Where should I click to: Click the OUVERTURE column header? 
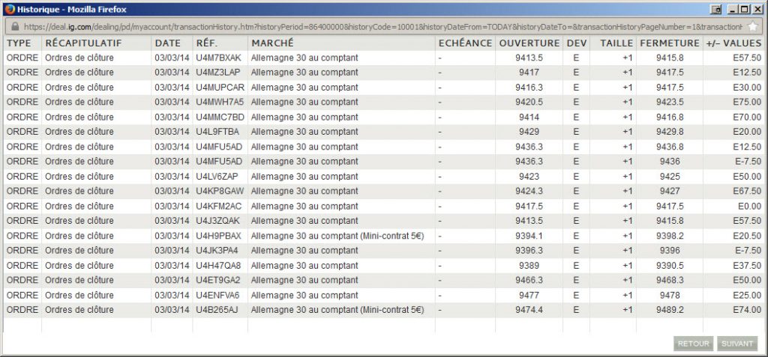[x=529, y=43]
